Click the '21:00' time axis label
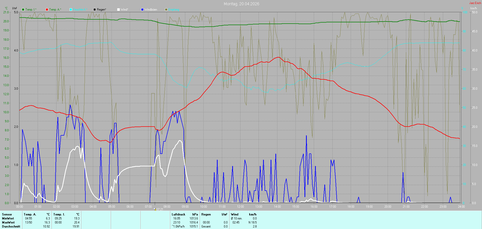This screenshot has width=482, height=229. [x=406, y=207]
